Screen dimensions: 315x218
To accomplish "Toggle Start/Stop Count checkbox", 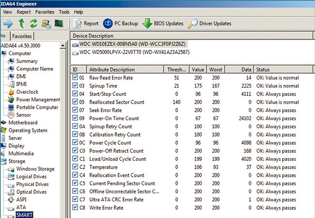I will (75, 93).
